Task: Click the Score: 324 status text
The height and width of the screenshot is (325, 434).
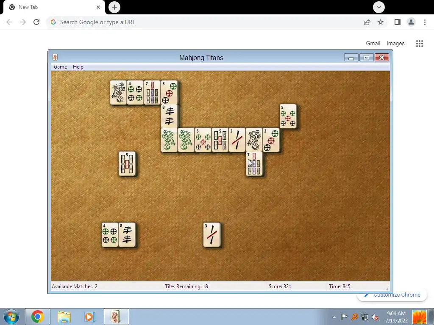Action: (x=280, y=286)
